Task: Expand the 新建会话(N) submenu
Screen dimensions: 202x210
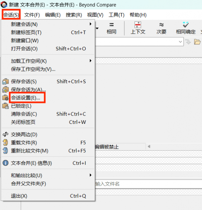Action: [x=48, y=24]
